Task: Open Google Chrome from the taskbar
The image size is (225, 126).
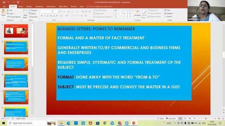Action: click(105, 123)
